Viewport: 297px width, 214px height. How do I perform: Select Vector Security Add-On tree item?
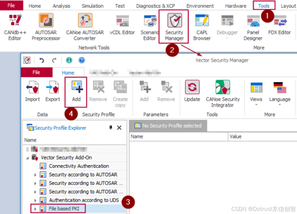pos(66,158)
